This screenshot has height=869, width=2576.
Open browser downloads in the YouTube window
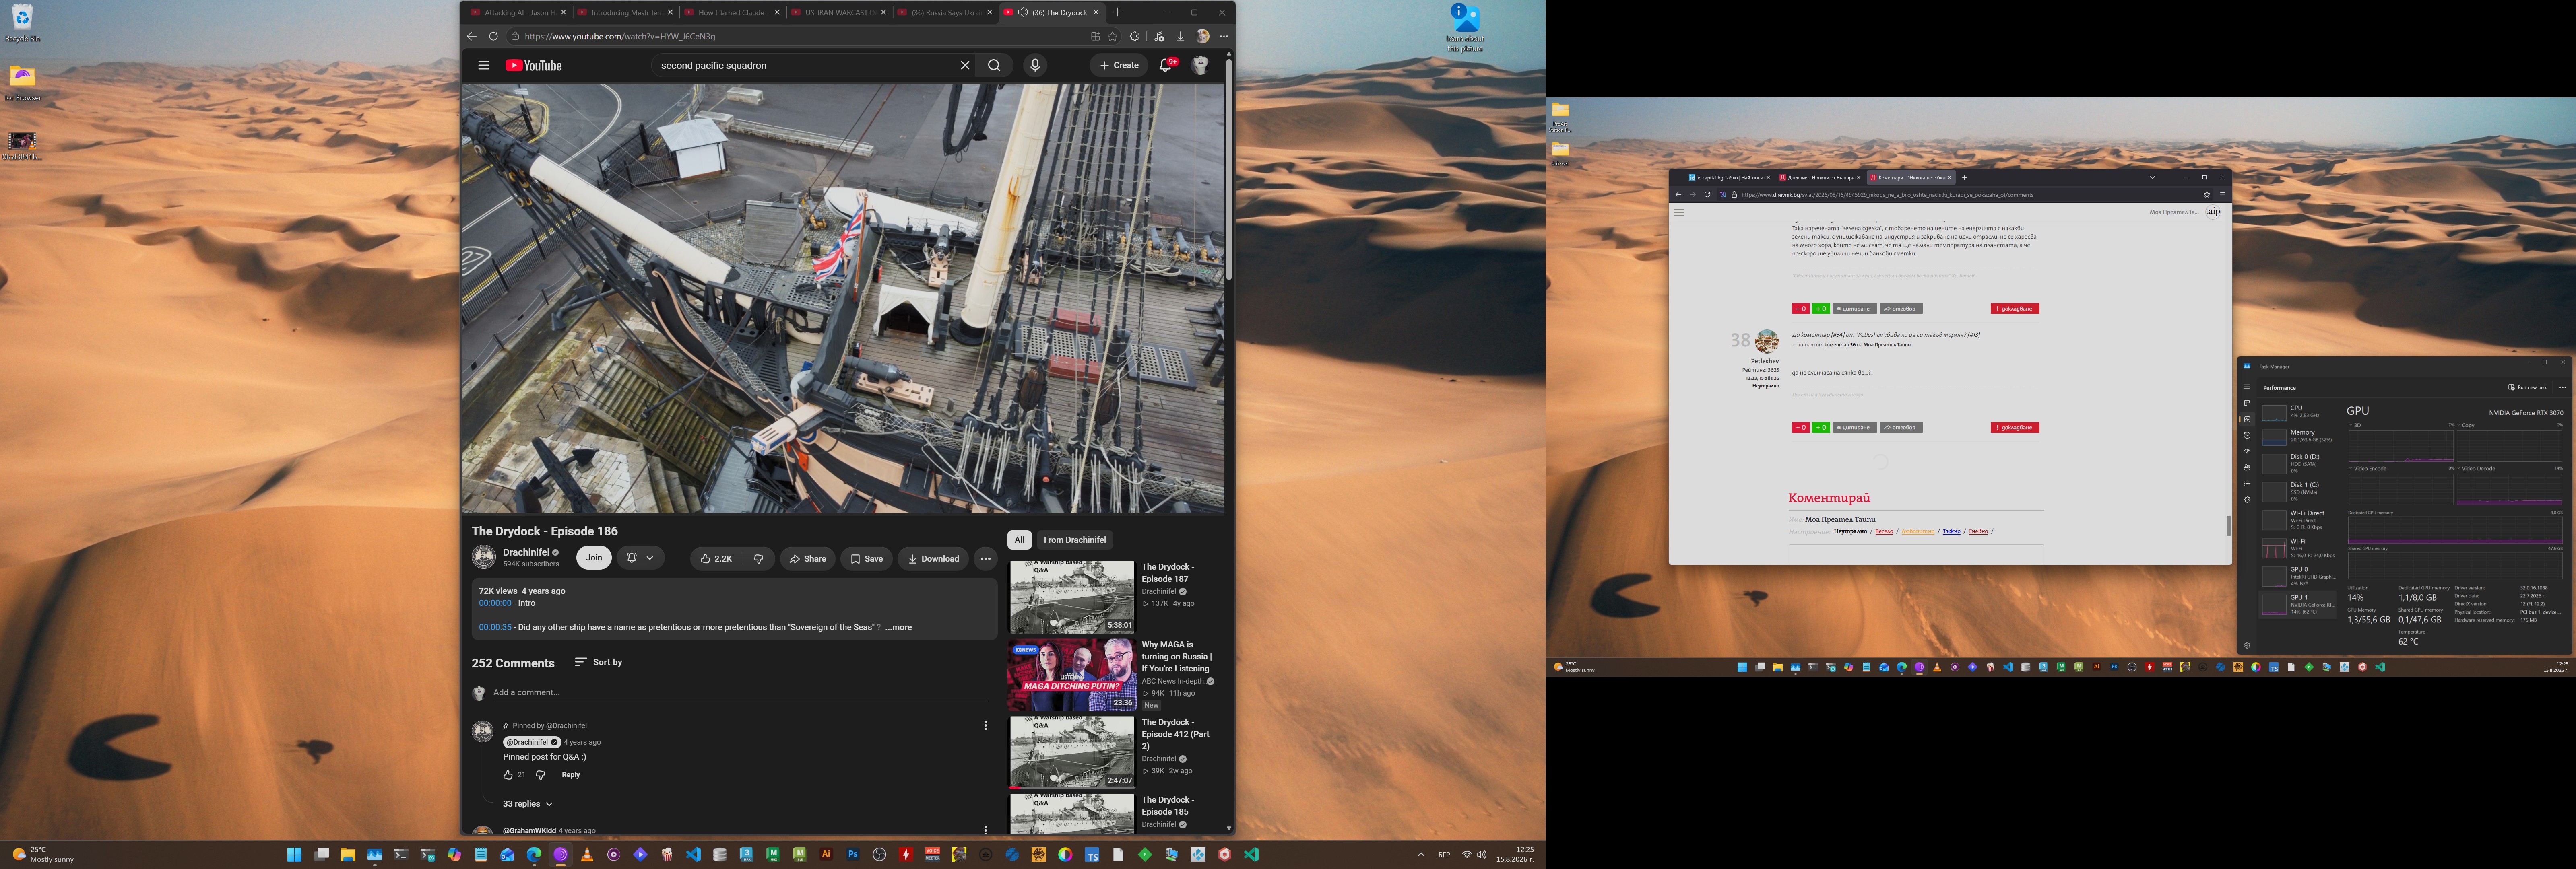pos(1180,36)
